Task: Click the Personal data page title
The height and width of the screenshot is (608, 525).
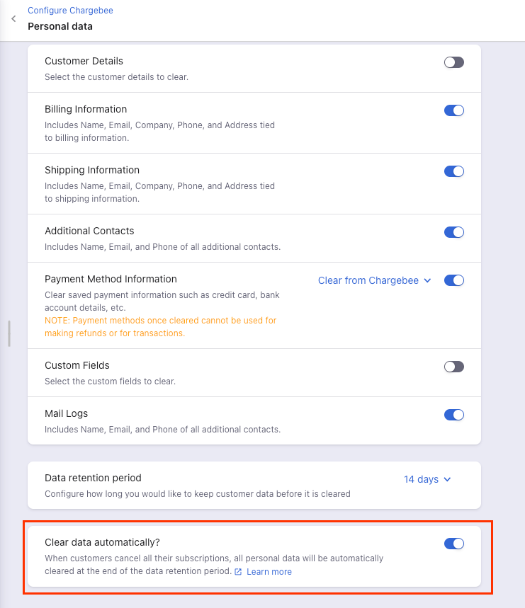Action: [x=60, y=27]
